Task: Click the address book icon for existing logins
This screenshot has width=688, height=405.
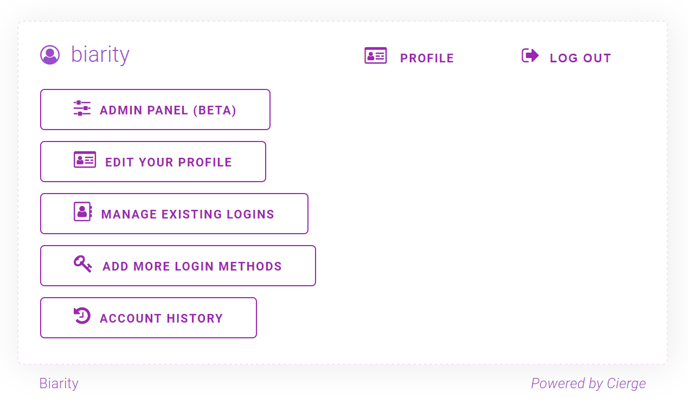Action: [x=83, y=211]
